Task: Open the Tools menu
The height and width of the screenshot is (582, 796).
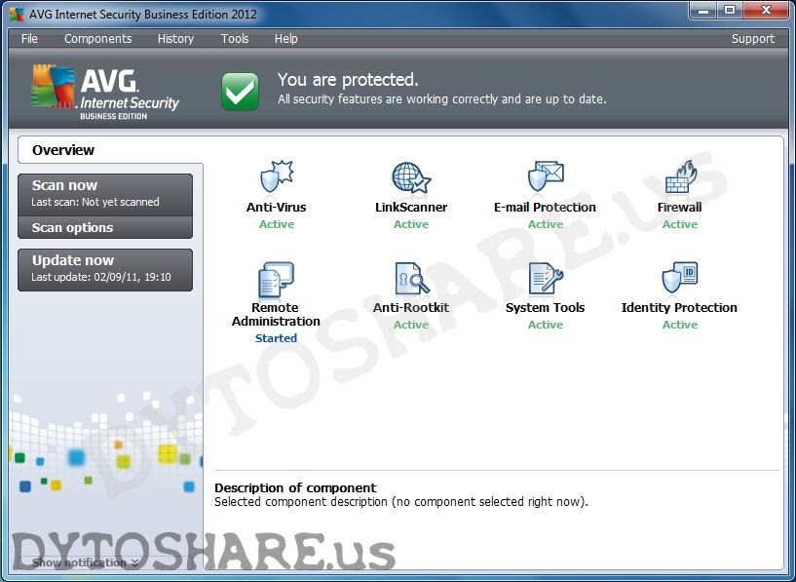Action: (x=235, y=39)
